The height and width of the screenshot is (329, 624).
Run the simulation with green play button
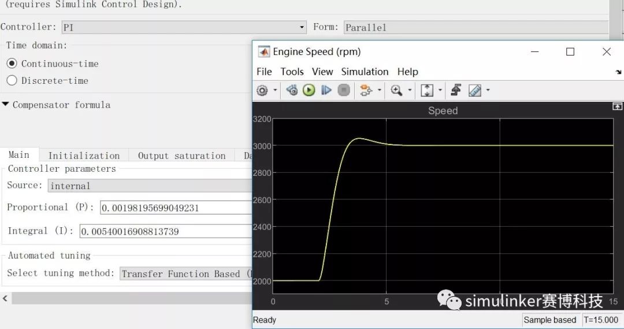[x=309, y=90]
